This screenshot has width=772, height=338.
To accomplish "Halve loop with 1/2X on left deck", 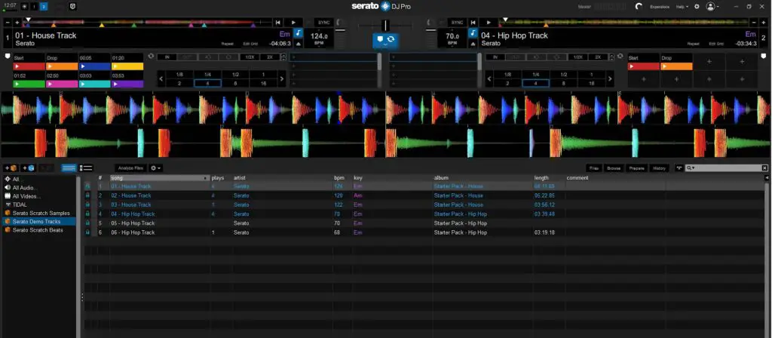I will tap(249, 57).
